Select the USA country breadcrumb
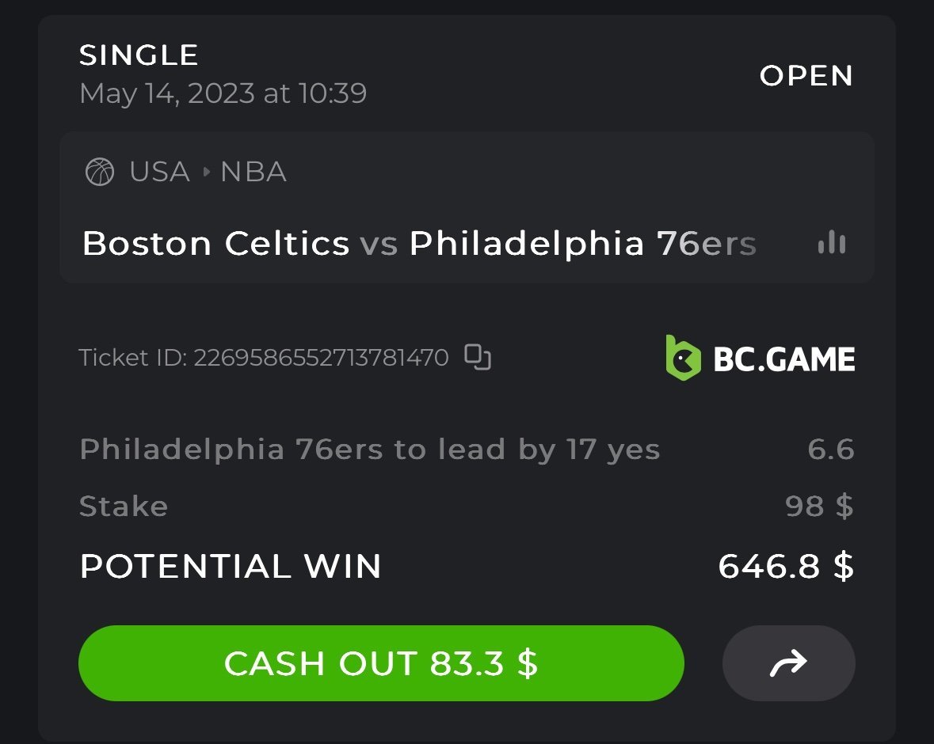This screenshot has width=934, height=744. 159,172
